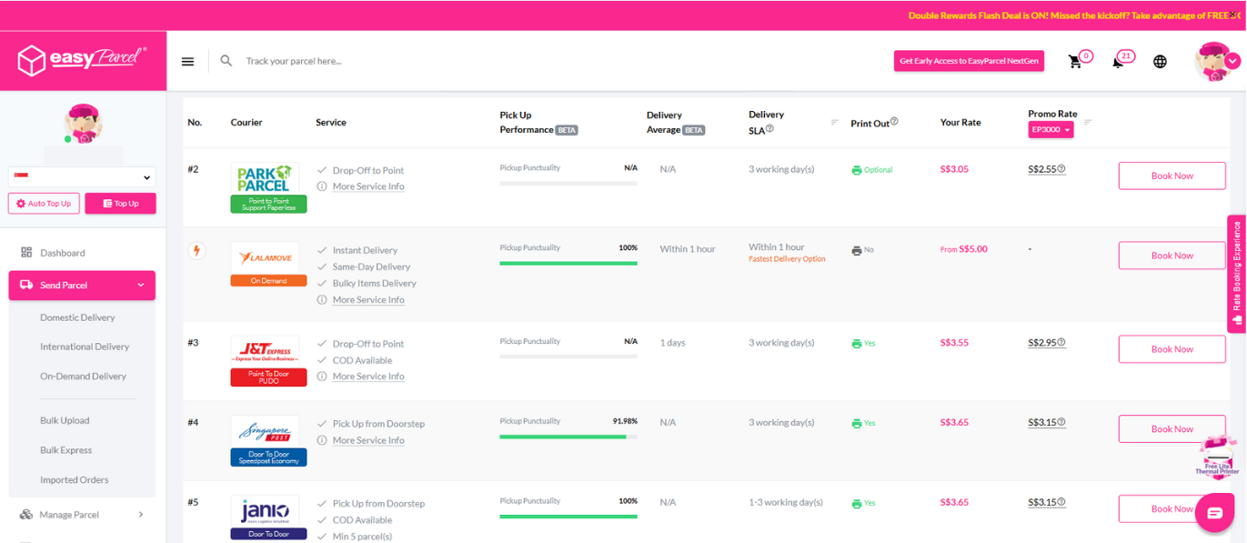Click J&T Express courier logo
The height and width of the screenshot is (543, 1247).
coord(265,351)
